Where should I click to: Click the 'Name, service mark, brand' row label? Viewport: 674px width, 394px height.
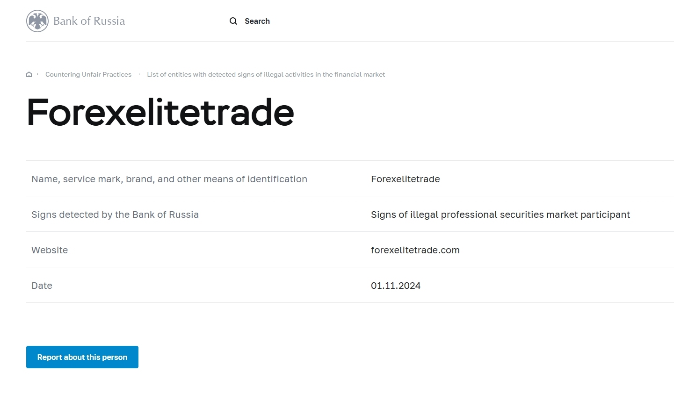coord(169,179)
